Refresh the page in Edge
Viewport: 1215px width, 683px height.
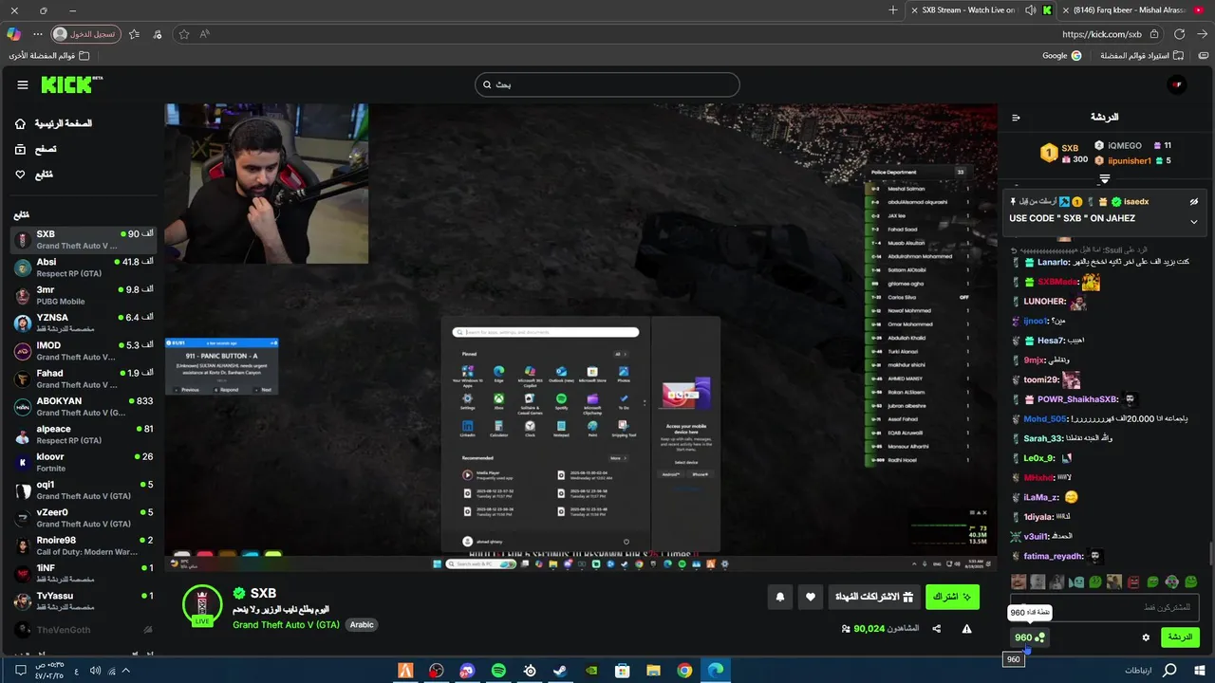[1179, 34]
